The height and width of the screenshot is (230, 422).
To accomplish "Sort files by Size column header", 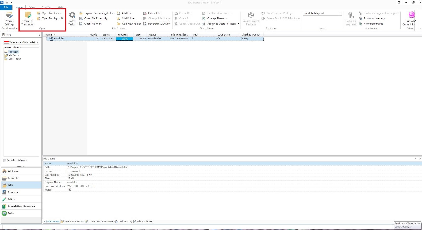I will tap(138, 34).
